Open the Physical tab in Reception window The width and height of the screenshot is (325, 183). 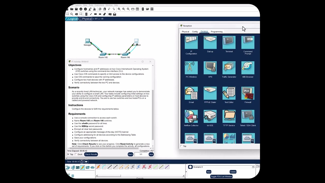[185, 32]
